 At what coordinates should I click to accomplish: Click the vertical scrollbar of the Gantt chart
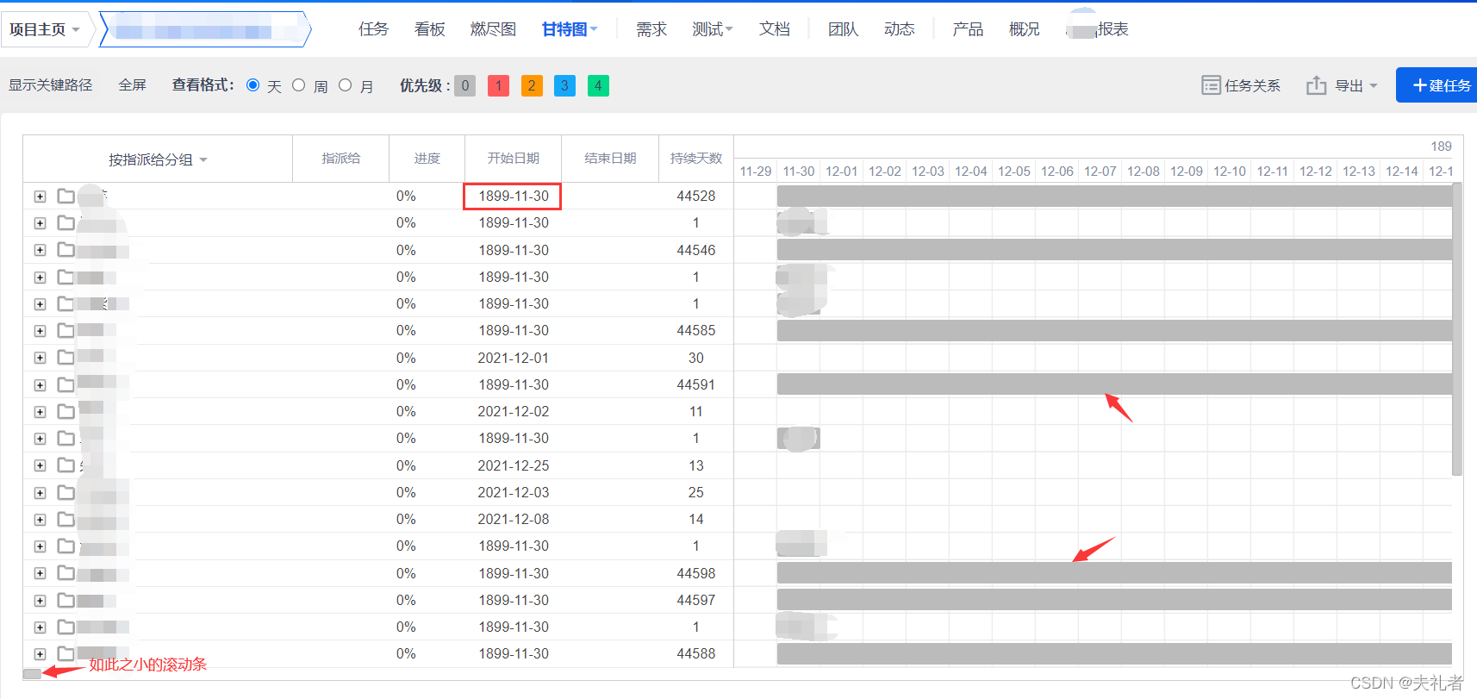pyautogui.click(x=1457, y=329)
